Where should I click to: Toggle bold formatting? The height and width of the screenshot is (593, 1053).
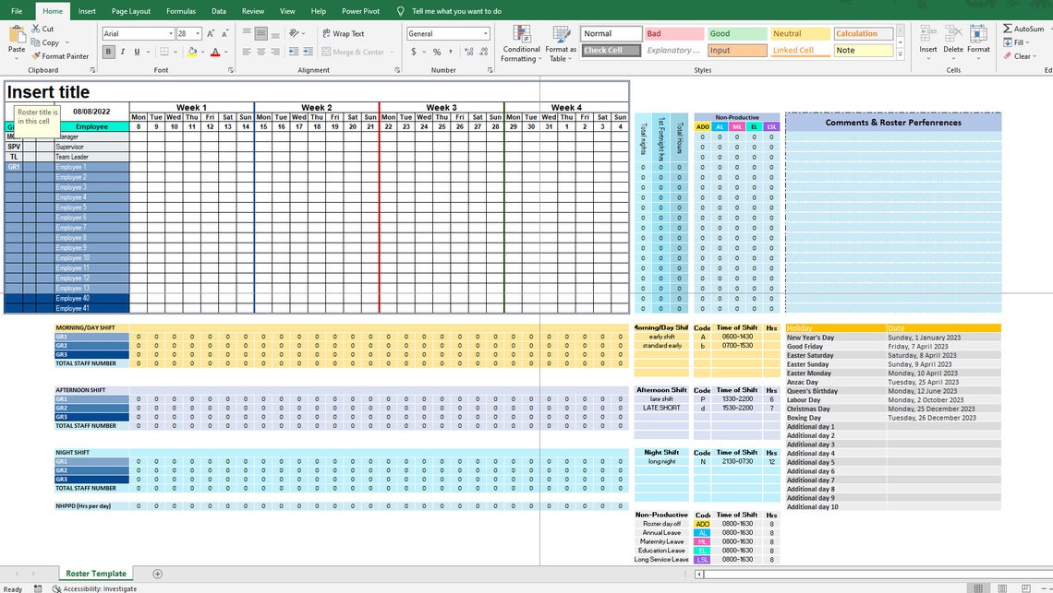pyautogui.click(x=111, y=51)
